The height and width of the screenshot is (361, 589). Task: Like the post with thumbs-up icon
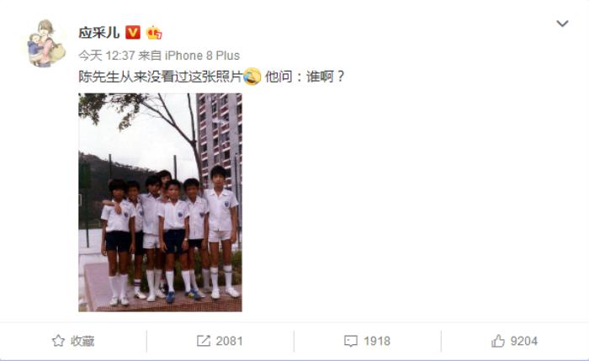point(498,341)
